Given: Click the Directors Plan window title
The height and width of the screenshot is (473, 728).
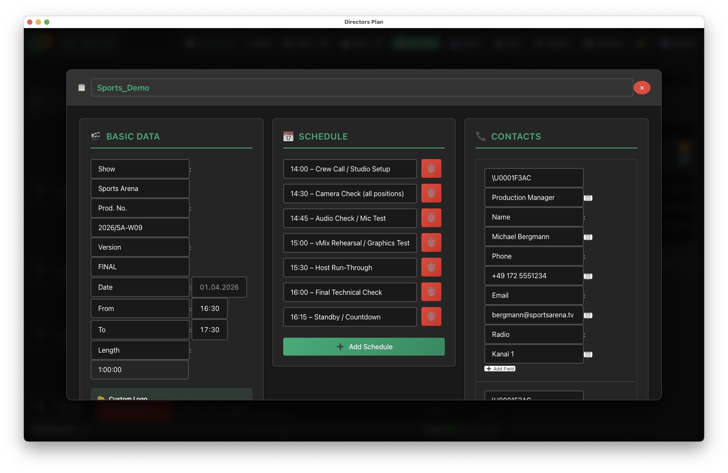Looking at the screenshot, I should [x=364, y=22].
